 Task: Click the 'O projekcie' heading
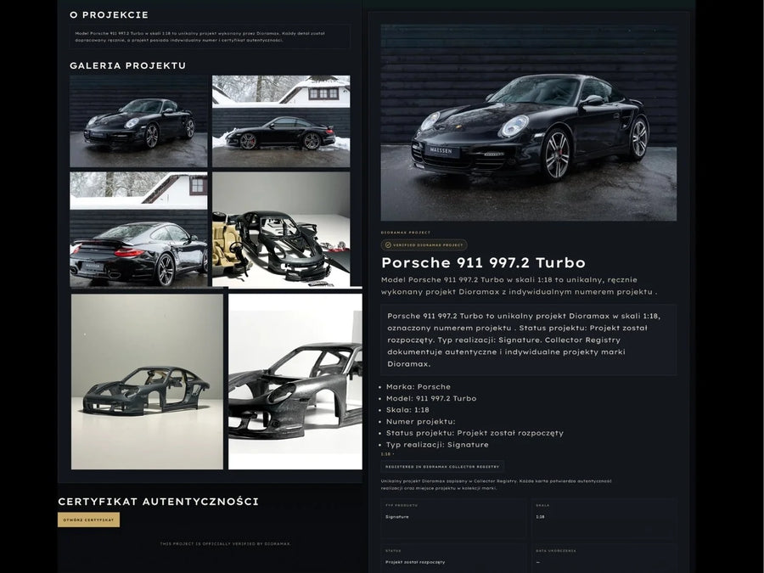(110, 15)
